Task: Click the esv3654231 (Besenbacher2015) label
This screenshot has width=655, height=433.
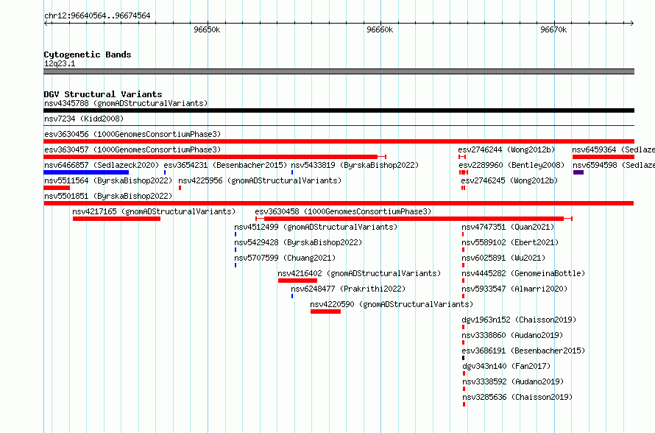Action: pos(225,165)
